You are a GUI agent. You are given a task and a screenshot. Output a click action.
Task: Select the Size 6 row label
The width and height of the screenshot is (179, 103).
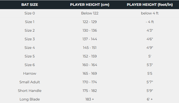click(30, 65)
